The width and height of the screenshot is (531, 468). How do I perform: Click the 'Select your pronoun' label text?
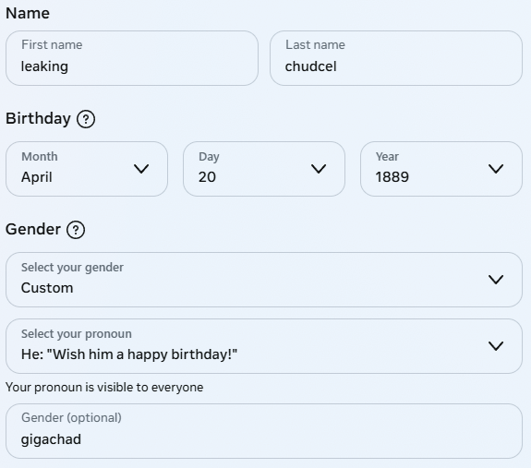click(77, 333)
